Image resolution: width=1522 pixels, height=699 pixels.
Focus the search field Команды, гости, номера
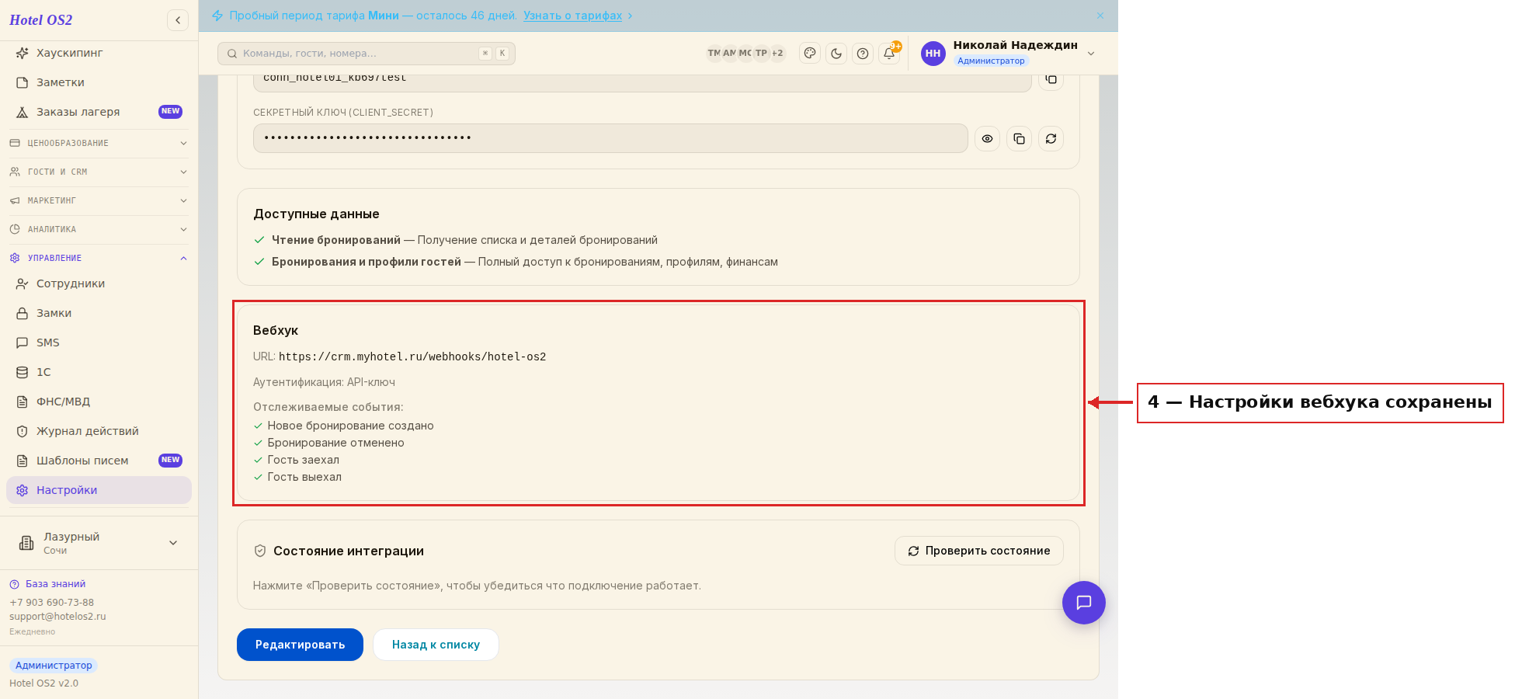367,54
